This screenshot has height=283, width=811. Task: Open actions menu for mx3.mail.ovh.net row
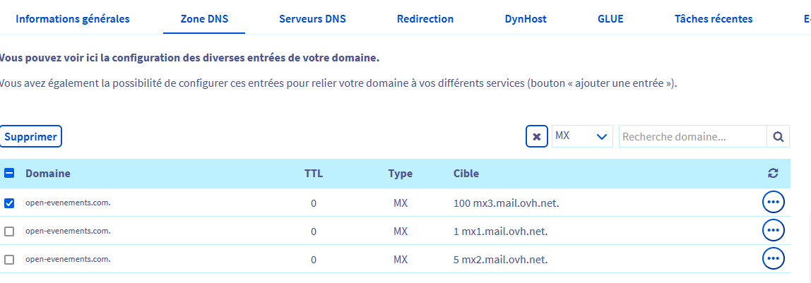774,203
